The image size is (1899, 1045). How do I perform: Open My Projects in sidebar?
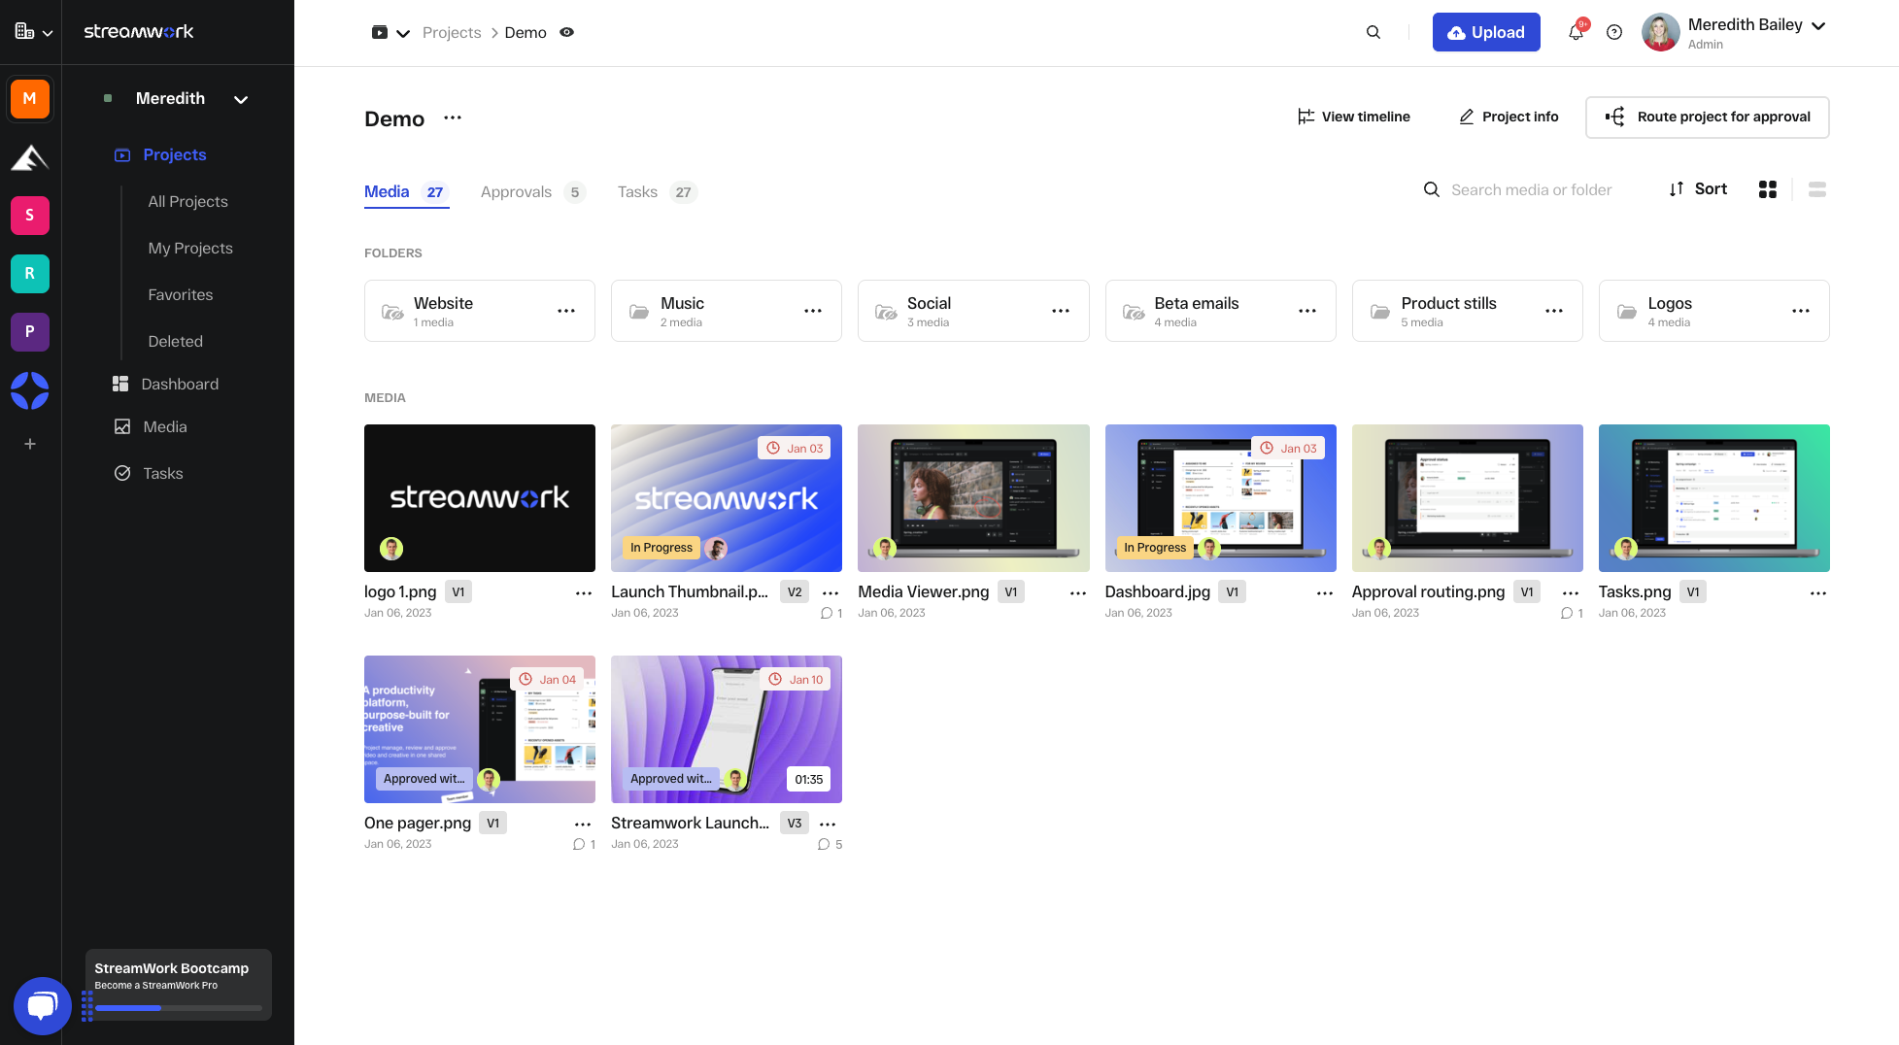pyautogui.click(x=190, y=248)
